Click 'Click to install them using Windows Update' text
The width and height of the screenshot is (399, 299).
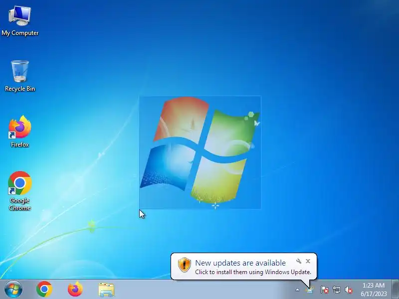(x=253, y=272)
